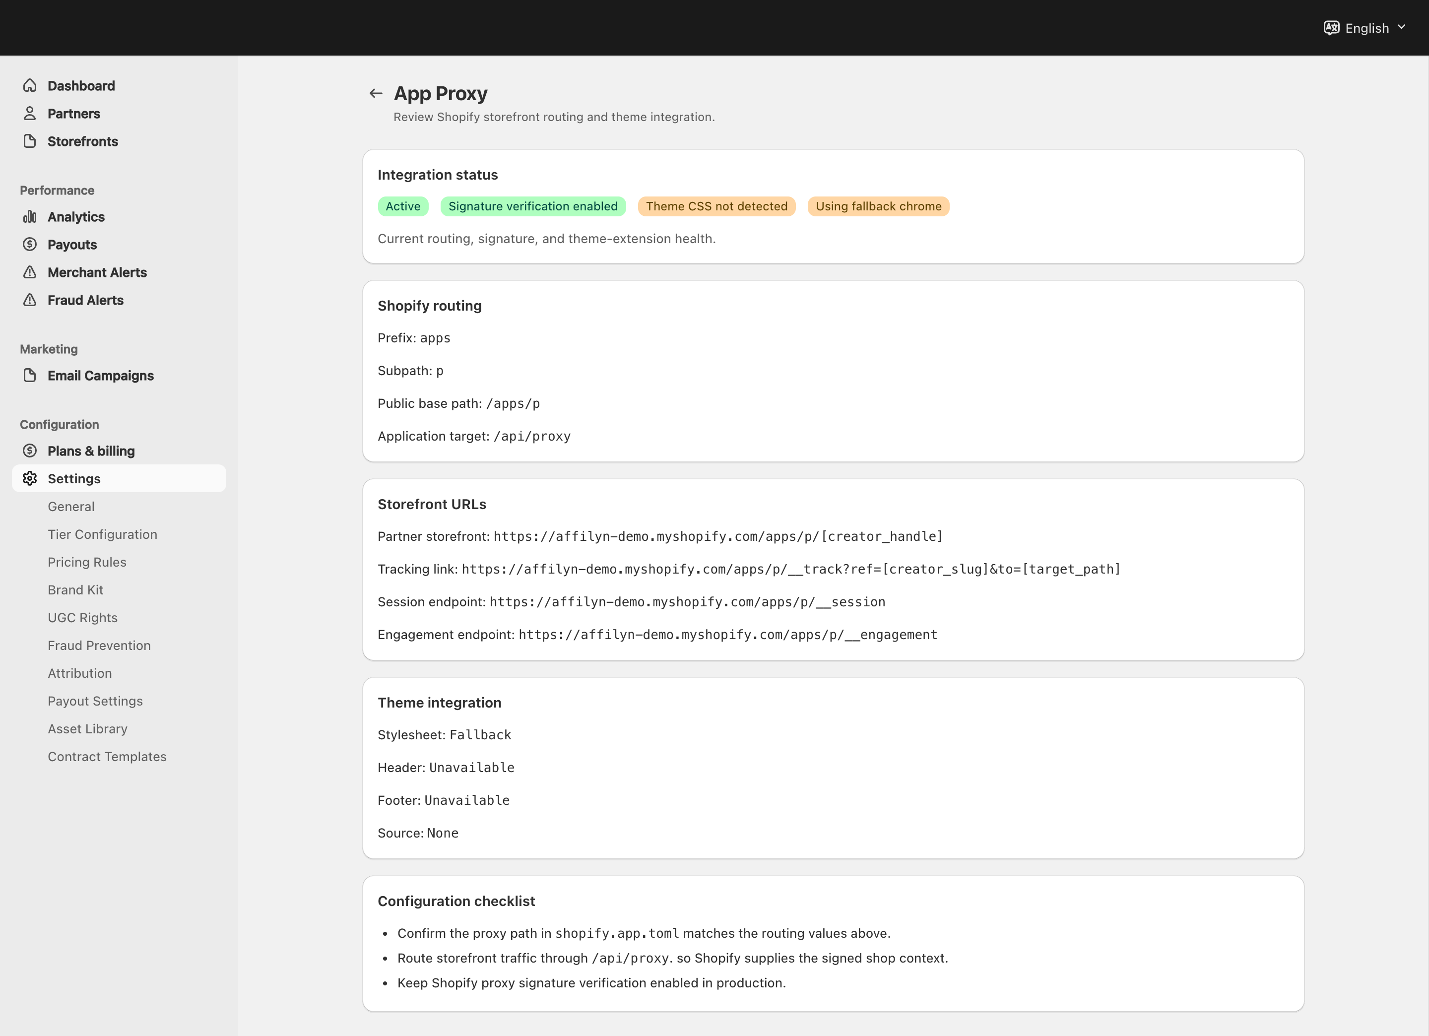Click the Settings gear icon
Screen dimensions: 1429x1036
pos(30,478)
